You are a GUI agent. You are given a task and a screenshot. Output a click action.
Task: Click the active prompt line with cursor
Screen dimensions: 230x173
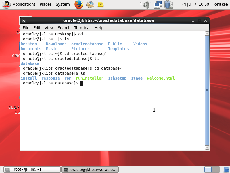(x=52, y=83)
